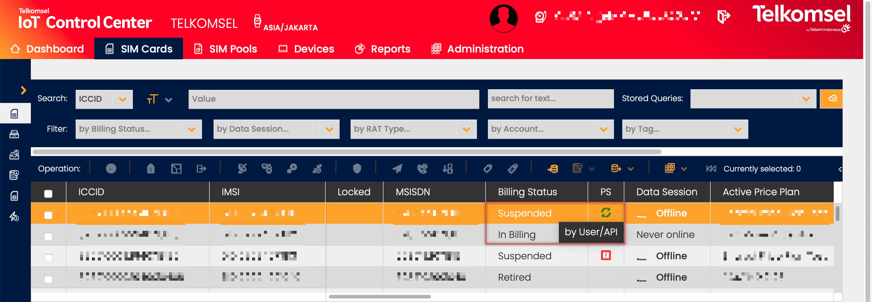Toggle the select-all checkbox in table header

pyautogui.click(x=48, y=193)
